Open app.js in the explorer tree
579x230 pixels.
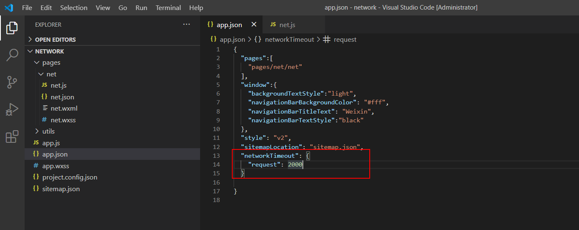pyautogui.click(x=112, y=143)
